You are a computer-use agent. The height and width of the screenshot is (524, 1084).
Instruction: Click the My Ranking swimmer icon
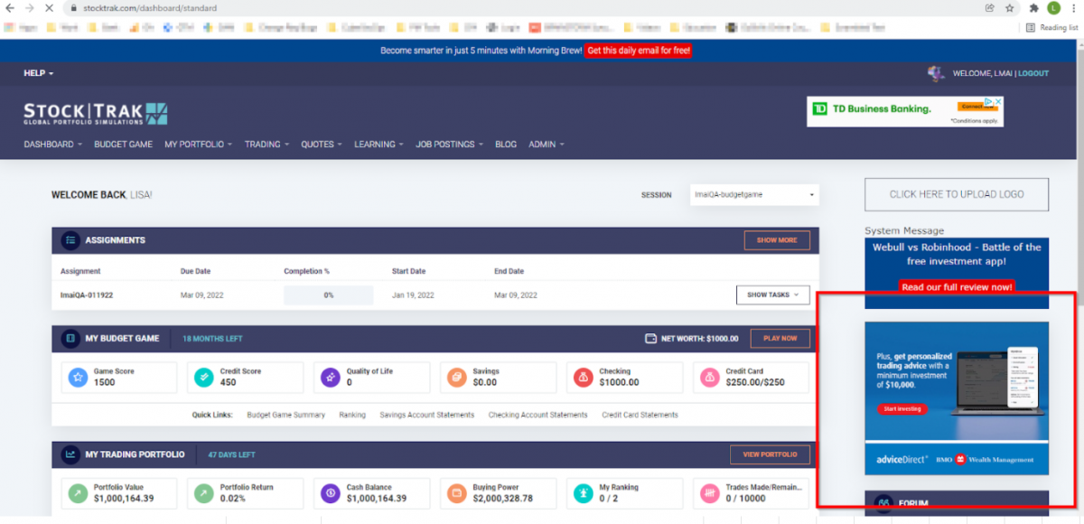coord(583,493)
